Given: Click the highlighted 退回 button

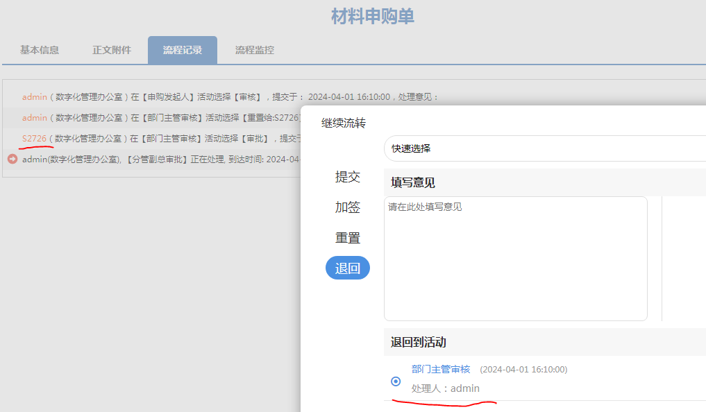Looking at the screenshot, I should pyautogui.click(x=348, y=268).
